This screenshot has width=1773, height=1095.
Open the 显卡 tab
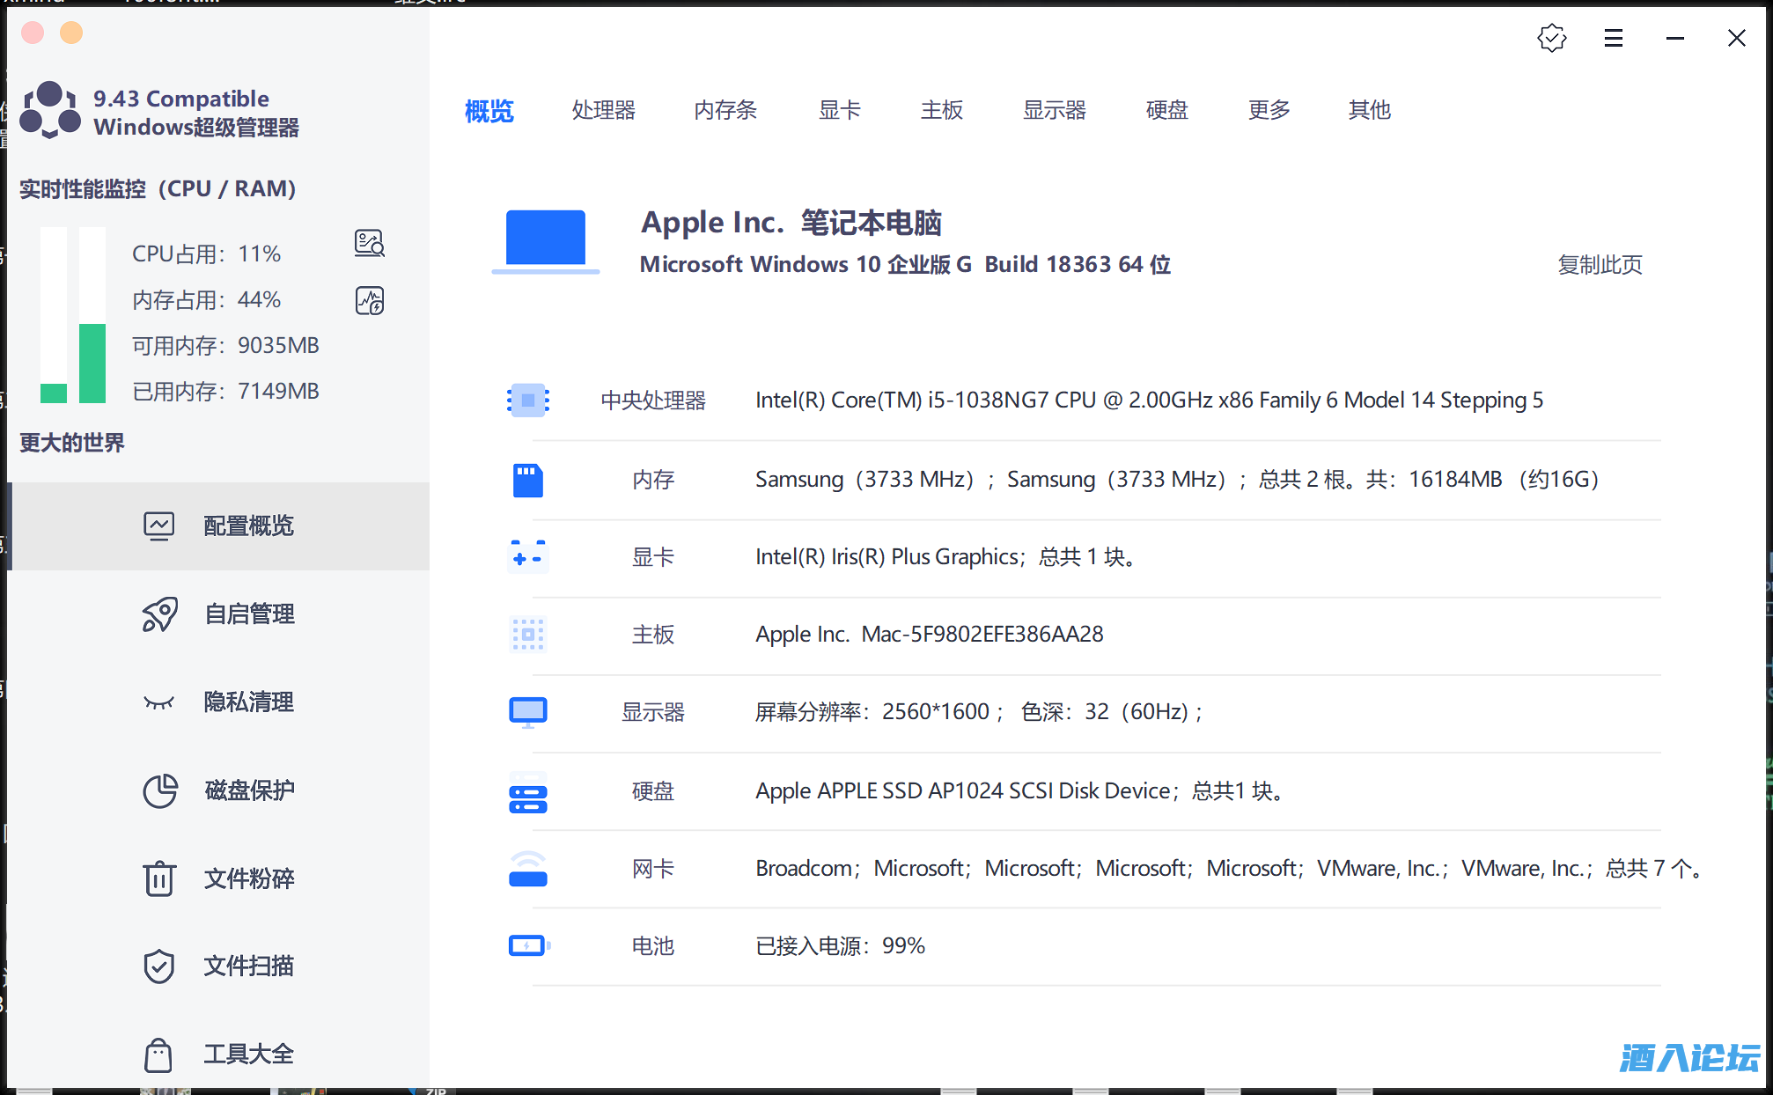(x=839, y=110)
